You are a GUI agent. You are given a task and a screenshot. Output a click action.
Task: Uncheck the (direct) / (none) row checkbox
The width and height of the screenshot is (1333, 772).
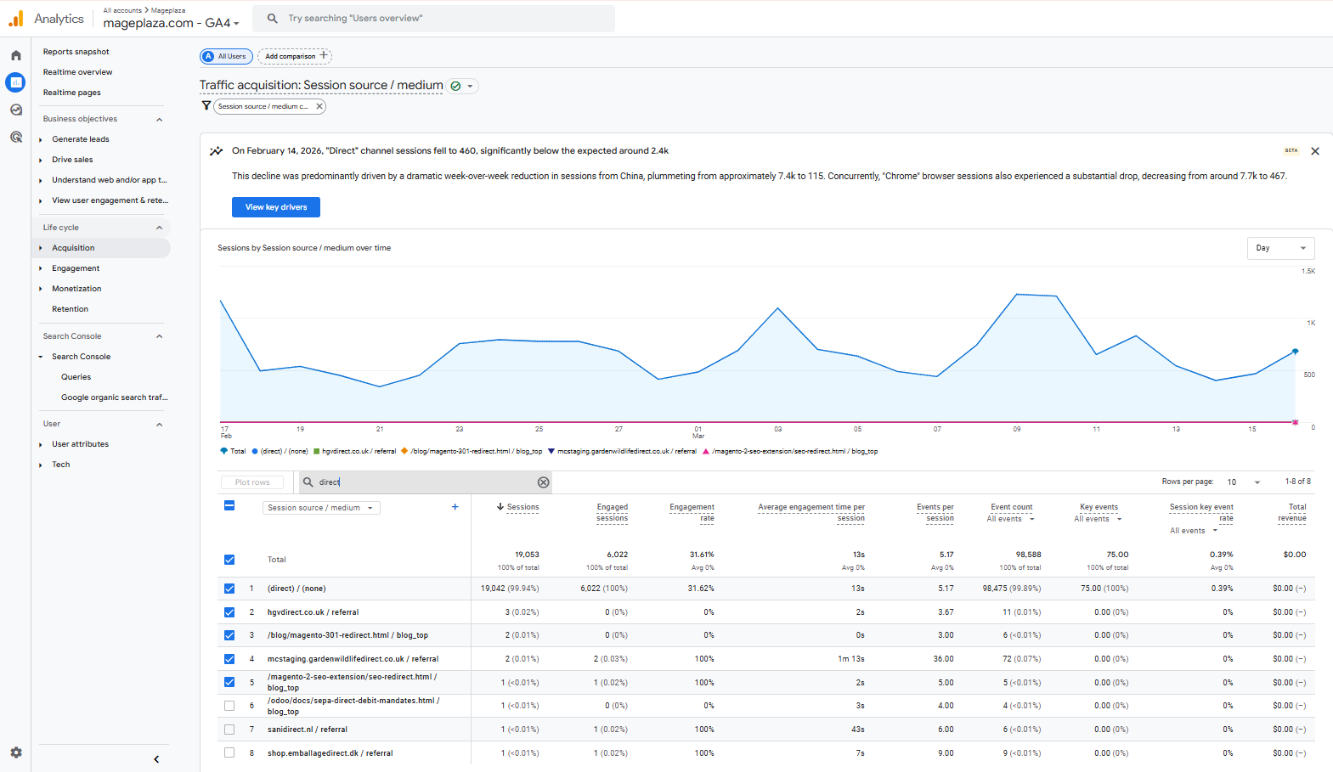point(229,589)
